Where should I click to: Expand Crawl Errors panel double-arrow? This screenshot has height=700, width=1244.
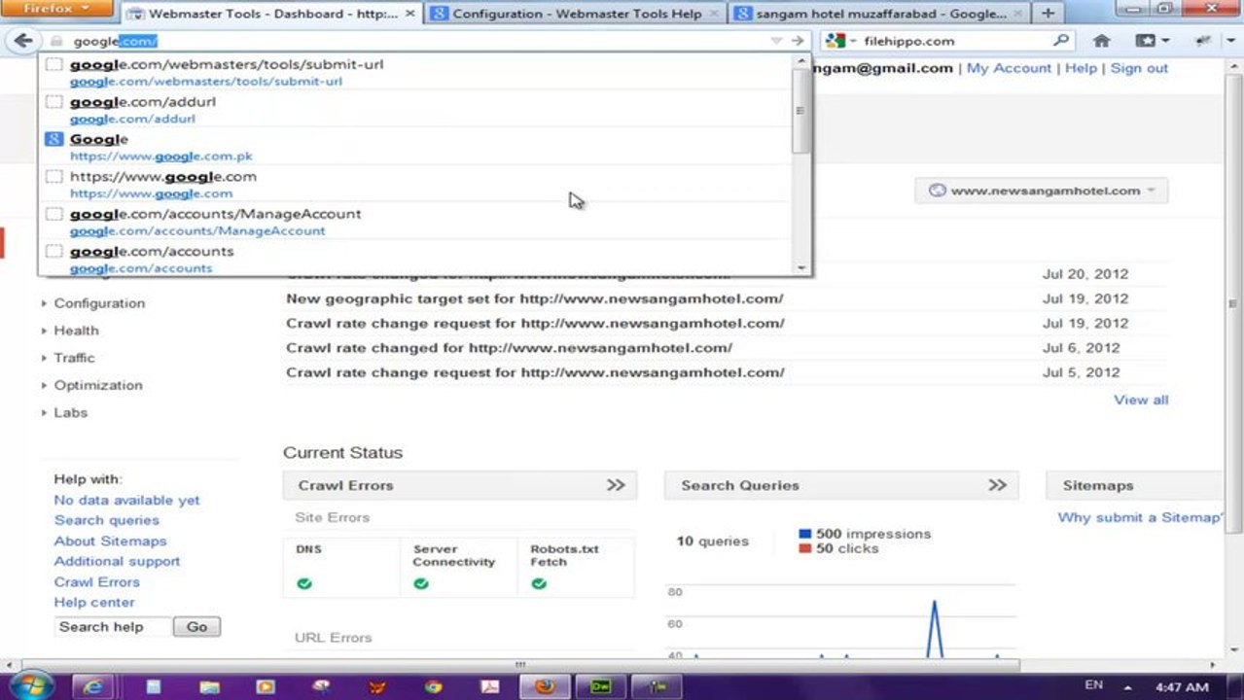click(616, 485)
